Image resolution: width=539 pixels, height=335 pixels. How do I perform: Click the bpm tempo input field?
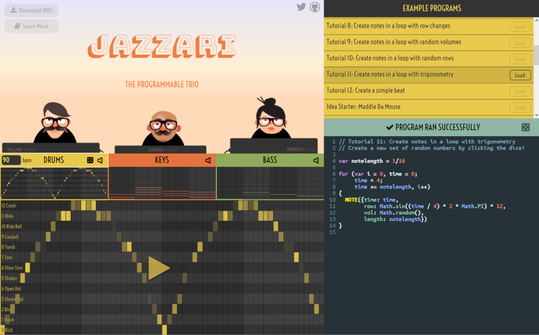pyautogui.click(x=11, y=160)
